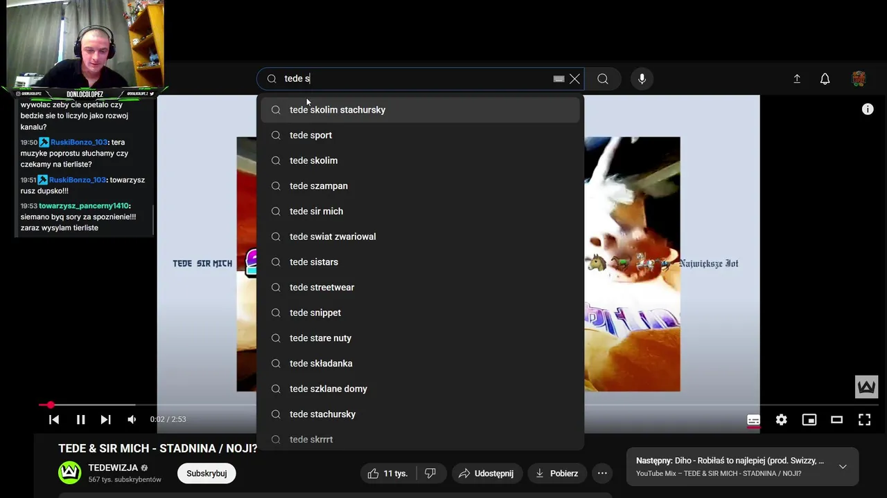Toggle theater mode
Screen dimensions: 887x498
pyautogui.click(x=836, y=419)
